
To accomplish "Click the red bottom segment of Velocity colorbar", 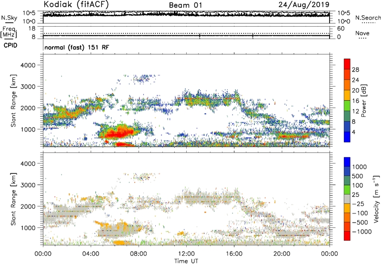I will coord(347,236).
